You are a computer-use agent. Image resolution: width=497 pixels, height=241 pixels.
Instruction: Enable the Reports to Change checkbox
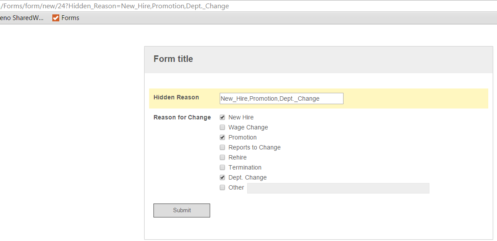coord(222,148)
